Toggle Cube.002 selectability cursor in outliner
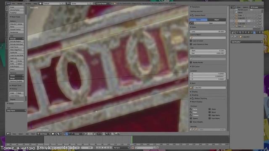This screenshot has height=151, width=269. click(257, 21)
